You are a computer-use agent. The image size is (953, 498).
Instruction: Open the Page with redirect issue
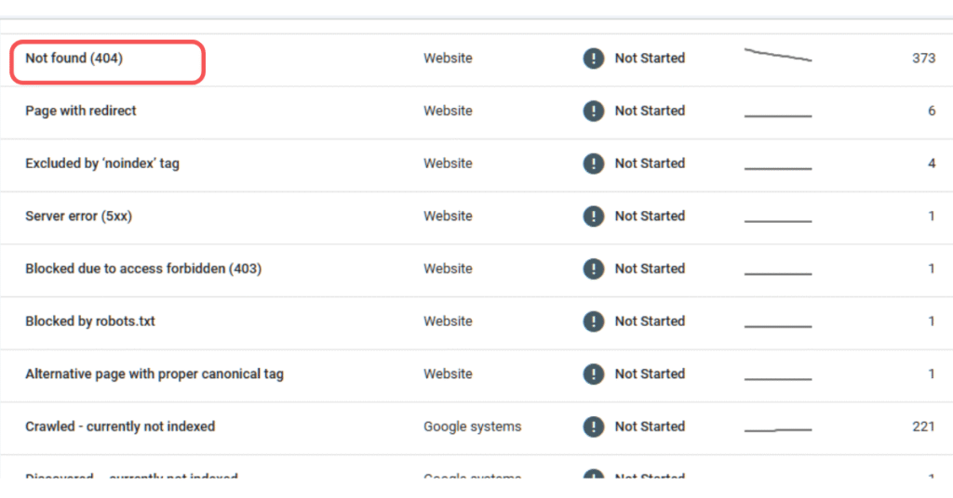(x=81, y=111)
